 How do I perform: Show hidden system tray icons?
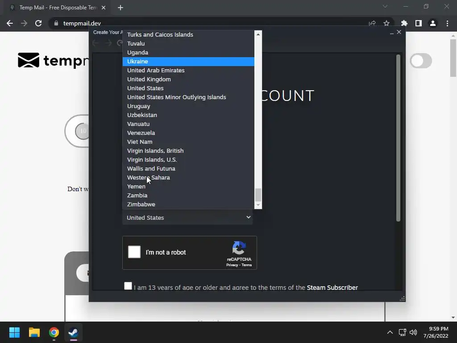[390, 332]
